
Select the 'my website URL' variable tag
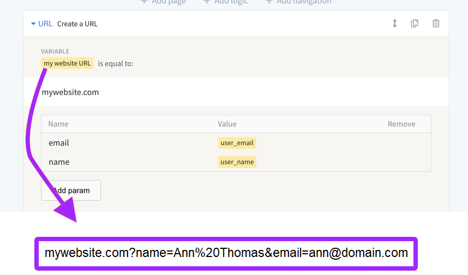click(67, 63)
